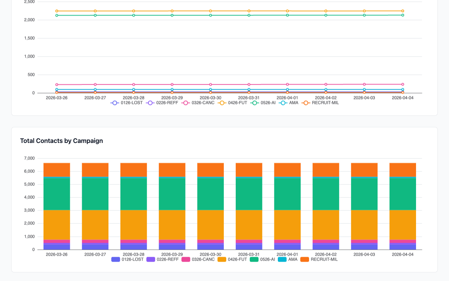Image resolution: width=449 pixels, height=281 pixels.
Task: Click the 0126-LOST blue square legend icon
Action: pos(116,259)
